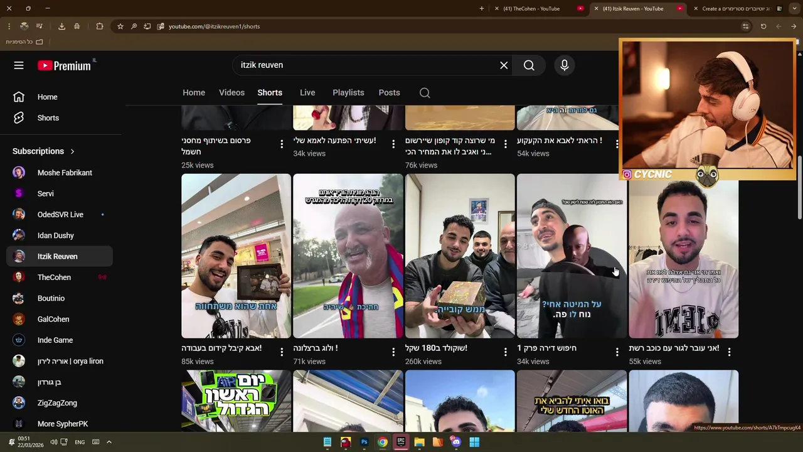Screen dimensions: 803x452
Task: Clear the itzik reuven search text
Action: [504, 65]
